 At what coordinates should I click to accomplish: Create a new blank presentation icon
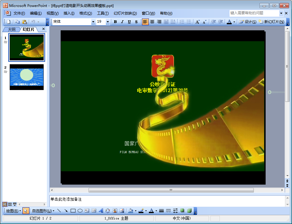(8, 22)
